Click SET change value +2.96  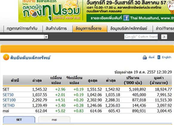click(x=60, y=89)
